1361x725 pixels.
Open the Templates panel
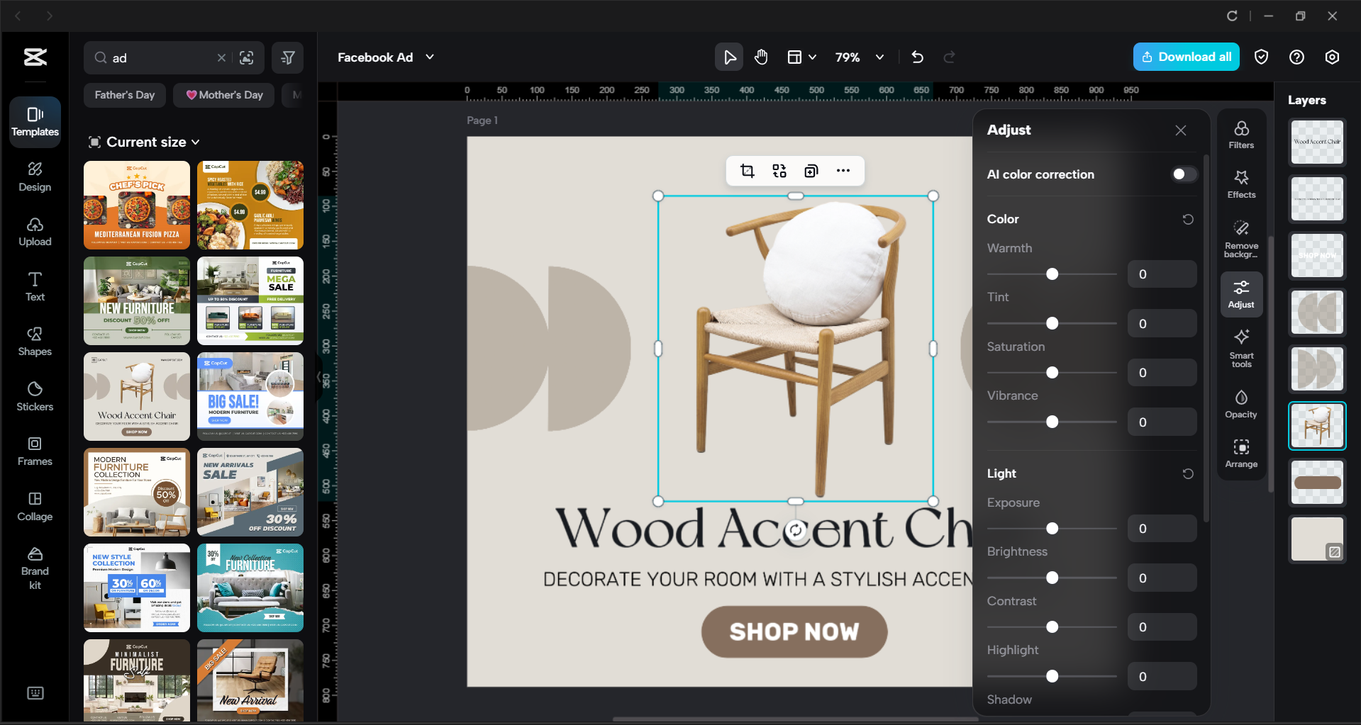tap(34, 122)
